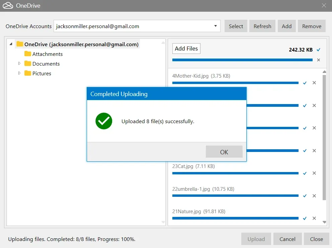332x248 pixels.
Task: Collapse the OneDrive root tree node
Action: (x=11, y=44)
